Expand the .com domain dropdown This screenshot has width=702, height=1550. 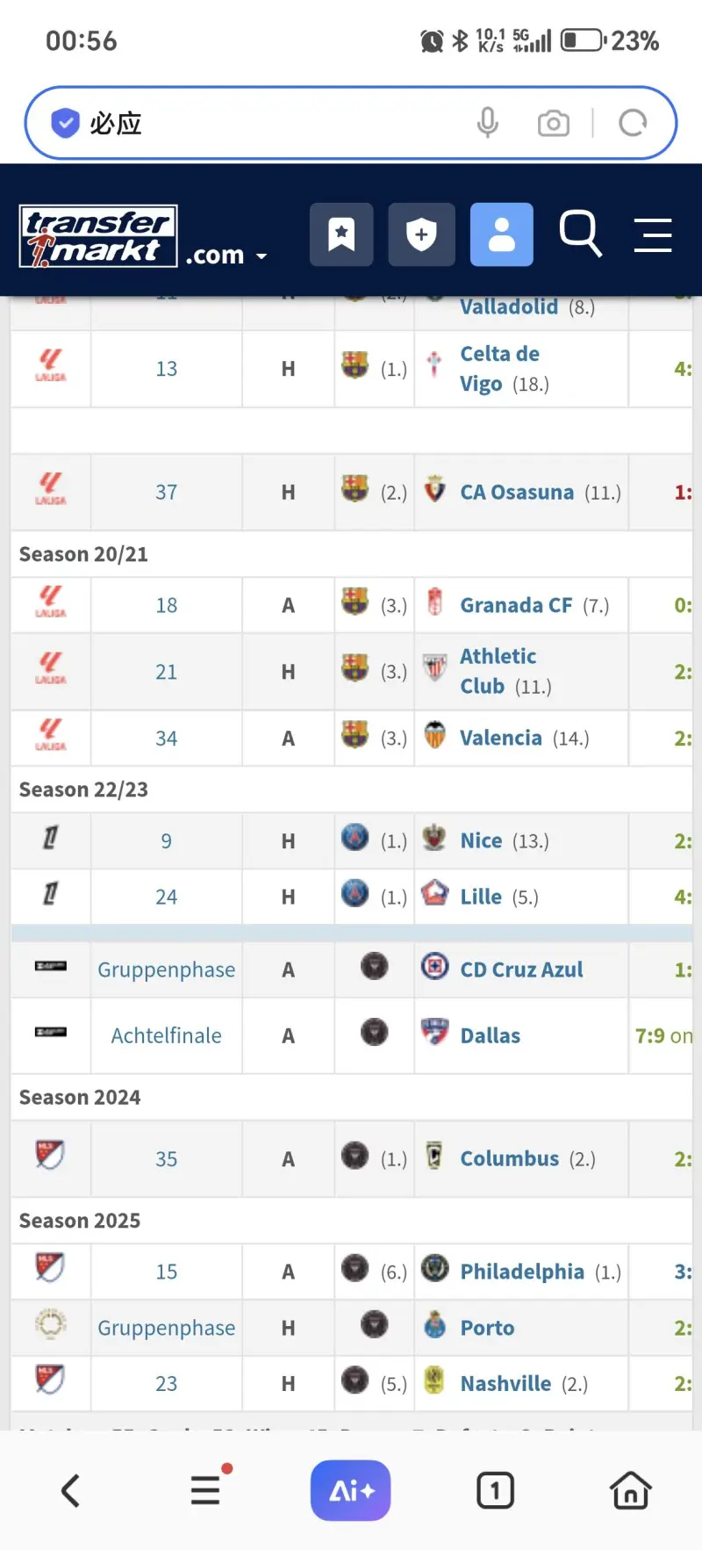click(226, 256)
